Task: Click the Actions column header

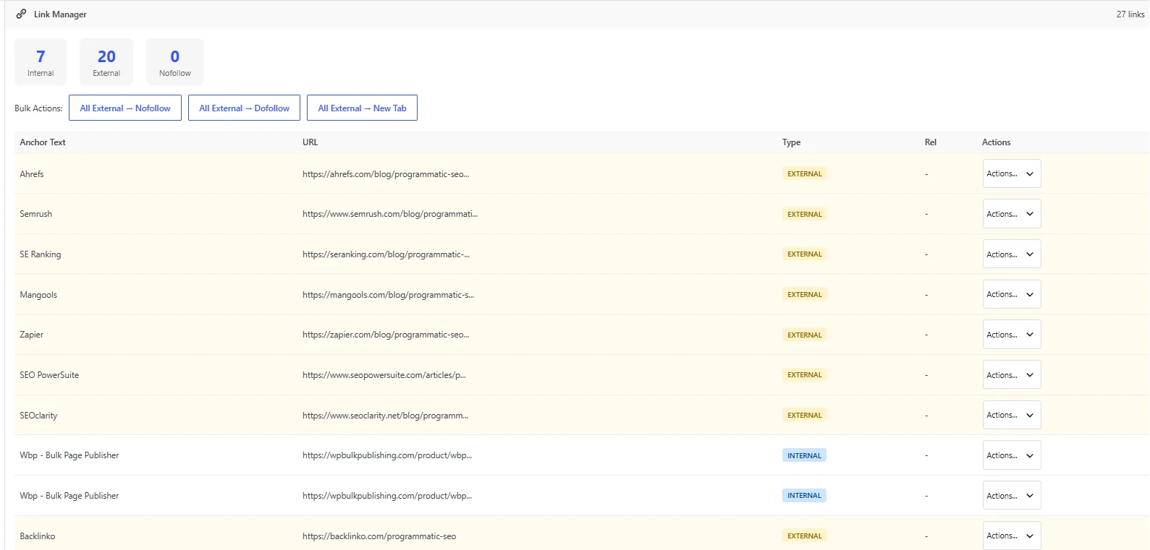Action: [x=996, y=142]
